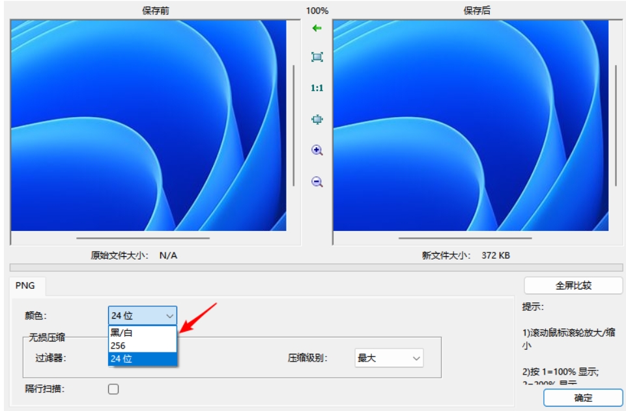
Task: Set preview to 1:1 actual size
Action: (x=317, y=88)
